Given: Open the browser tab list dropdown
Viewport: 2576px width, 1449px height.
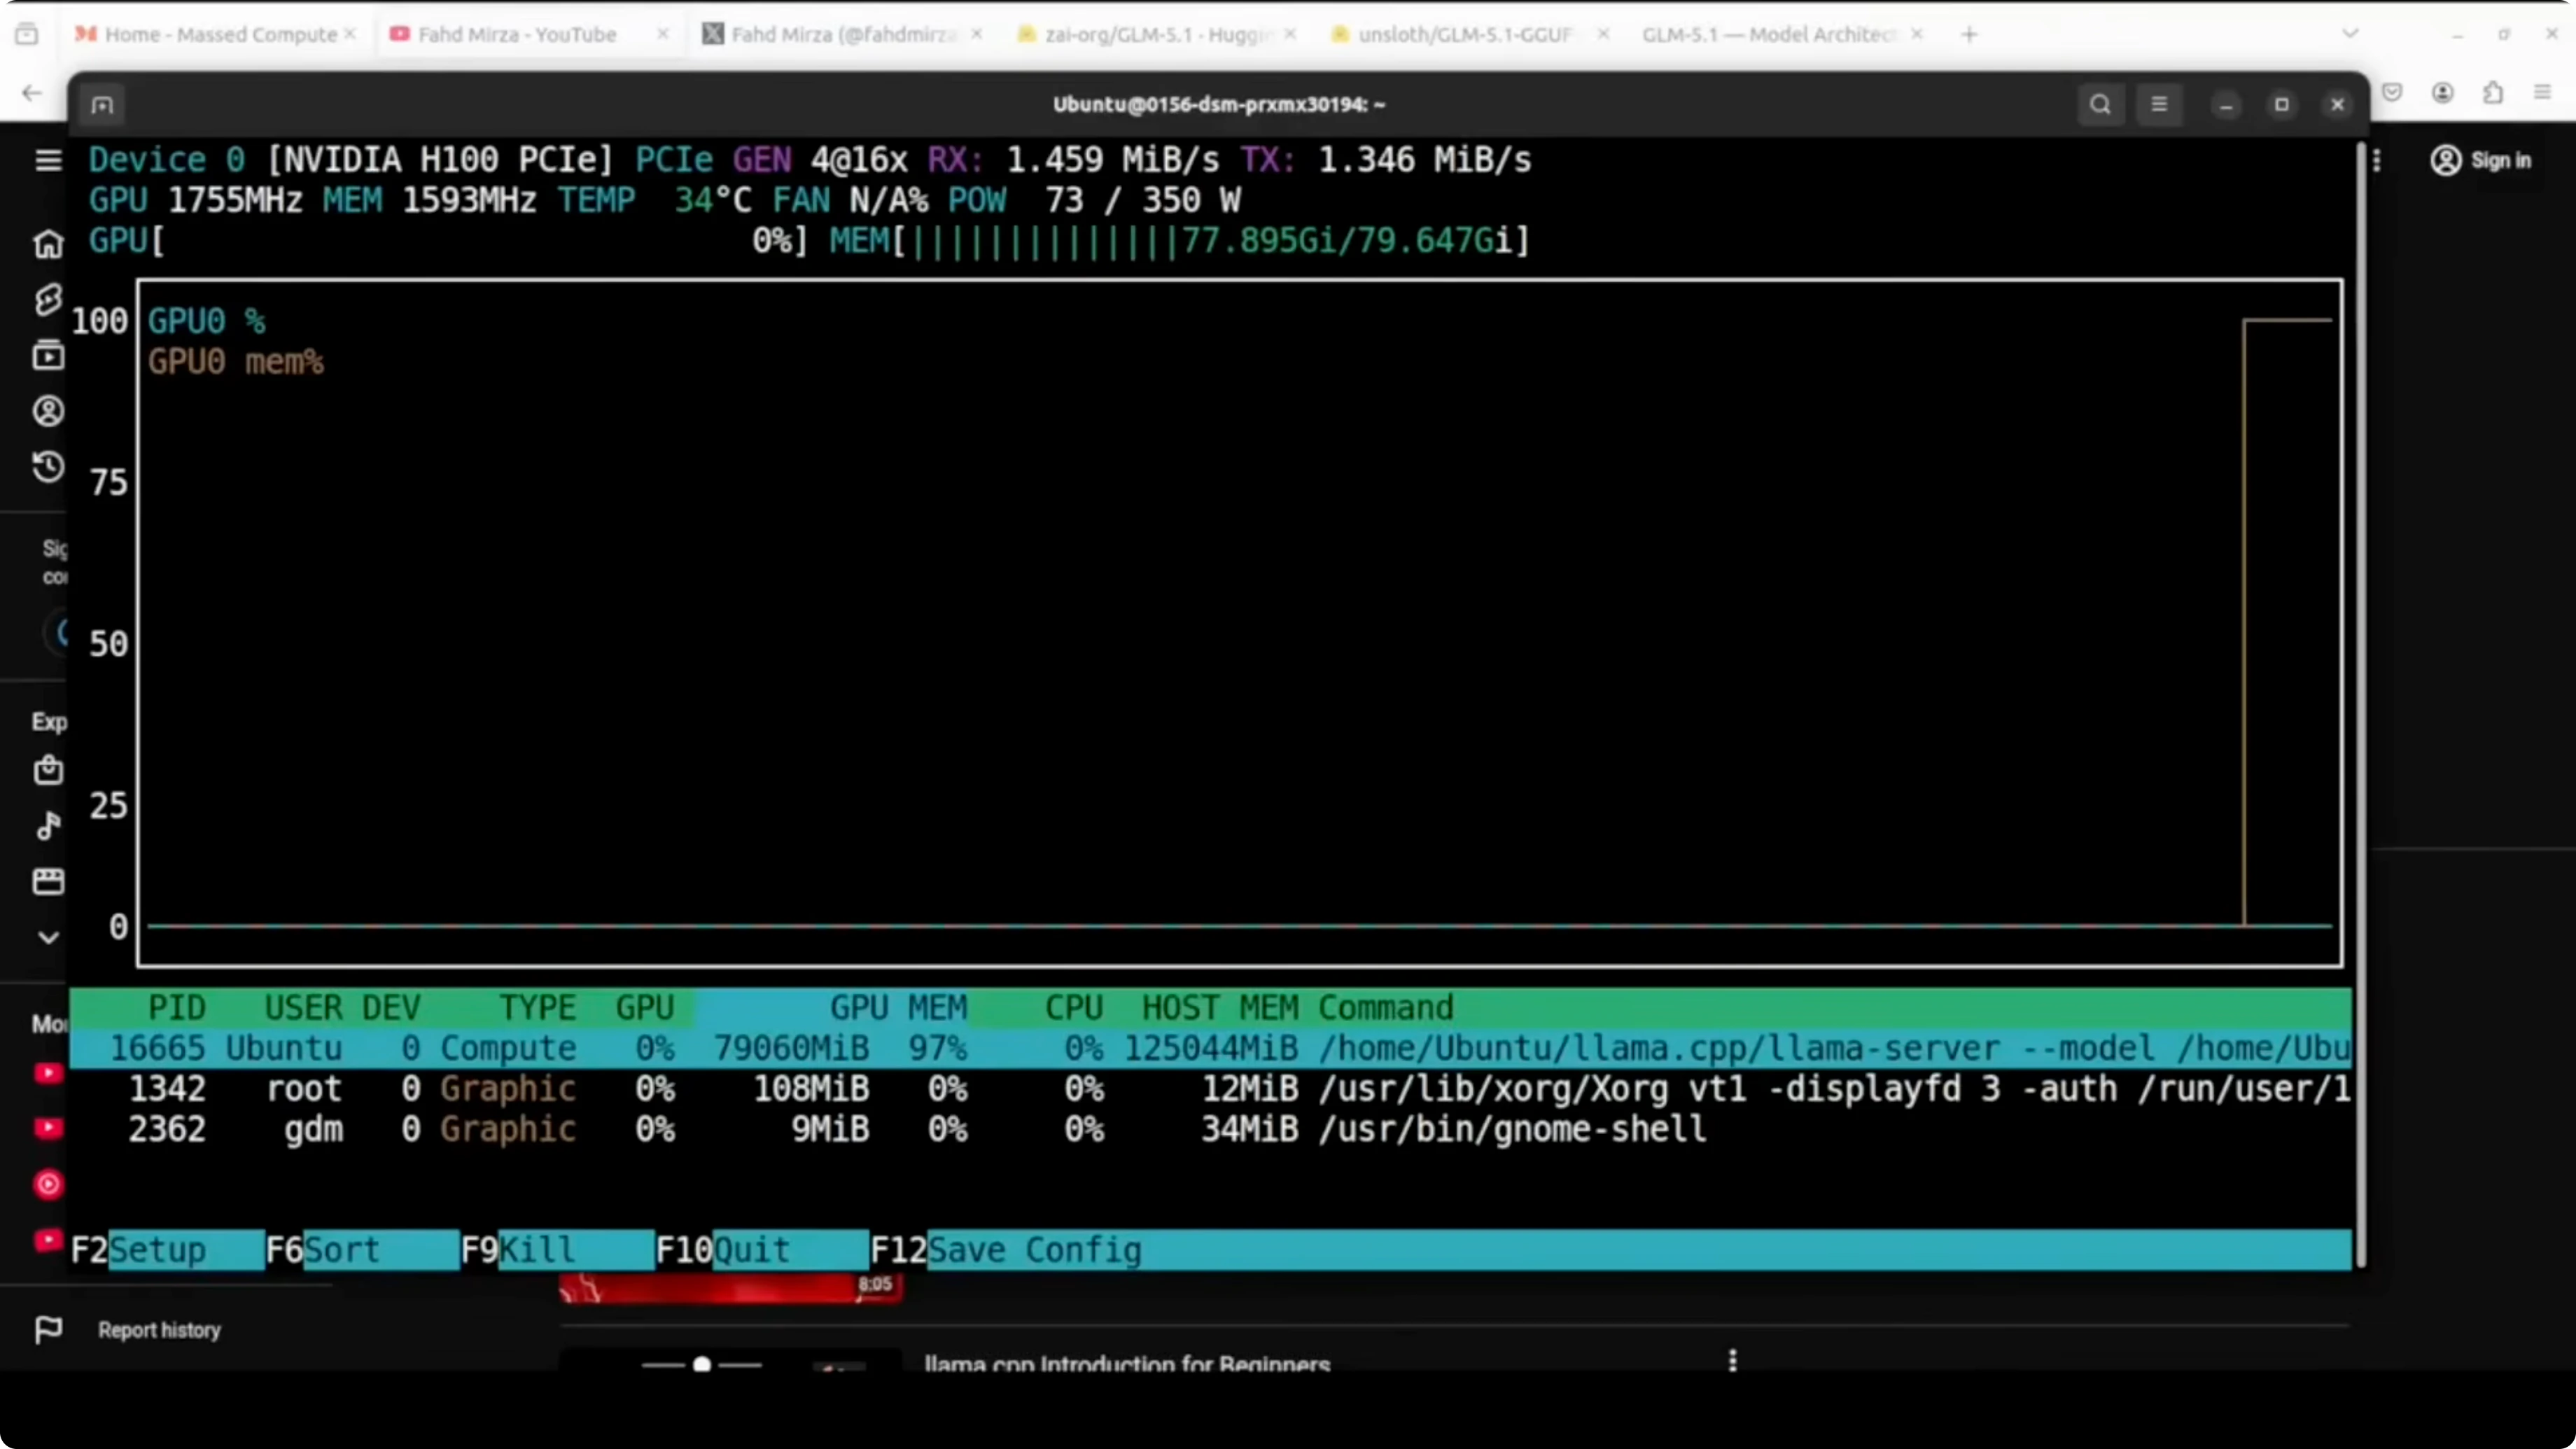Looking at the screenshot, I should click(2350, 34).
